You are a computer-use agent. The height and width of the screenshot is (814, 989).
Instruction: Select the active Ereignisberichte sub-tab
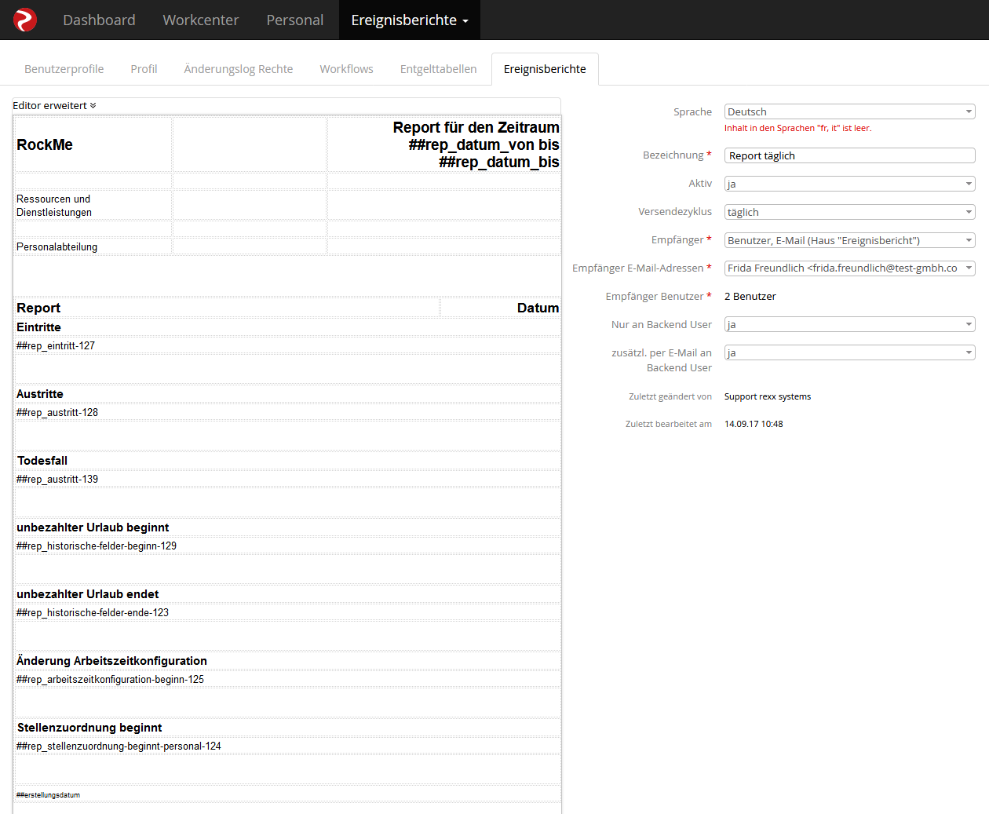pyautogui.click(x=545, y=69)
